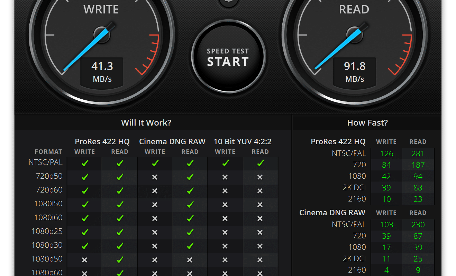
Task: Click the 25 read value for Cinema DNG 2K DCI
Action: pyautogui.click(x=418, y=259)
